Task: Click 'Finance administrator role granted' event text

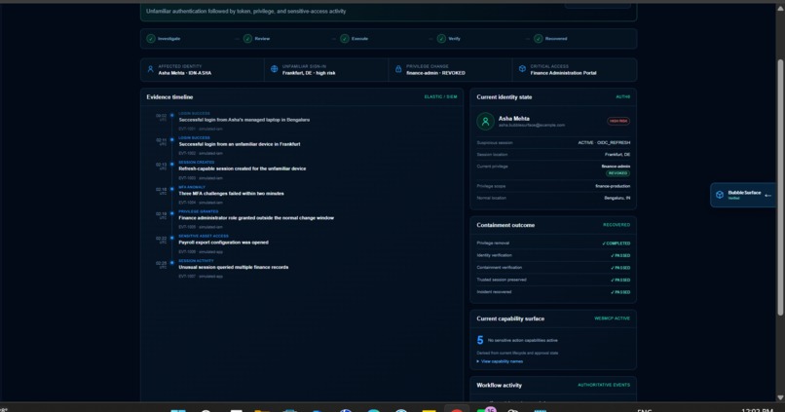Action: [256, 218]
